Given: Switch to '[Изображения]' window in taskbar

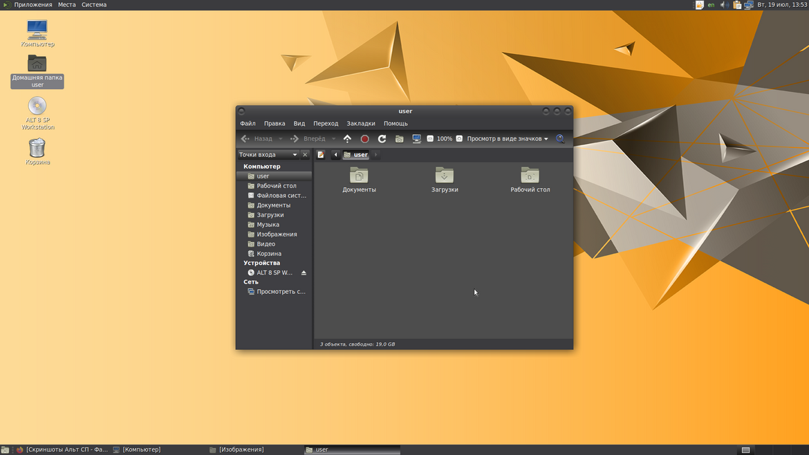Looking at the screenshot, I should 241,449.
